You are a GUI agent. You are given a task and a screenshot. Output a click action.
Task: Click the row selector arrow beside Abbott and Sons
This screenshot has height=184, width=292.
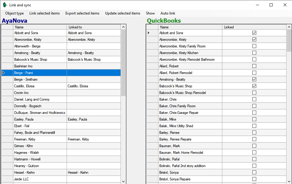pos(148,33)
